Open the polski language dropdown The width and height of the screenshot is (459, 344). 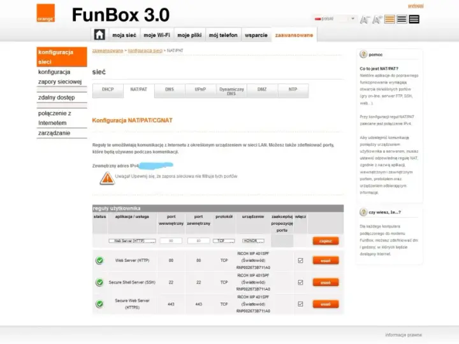pyautogui.click(x=335, y=18)
